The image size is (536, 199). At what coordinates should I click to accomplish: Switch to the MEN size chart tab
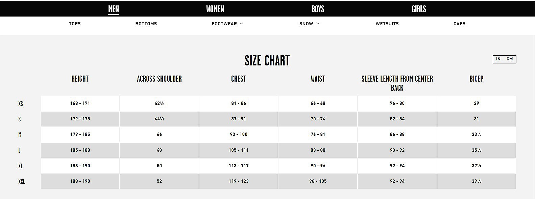pos(114,9)
